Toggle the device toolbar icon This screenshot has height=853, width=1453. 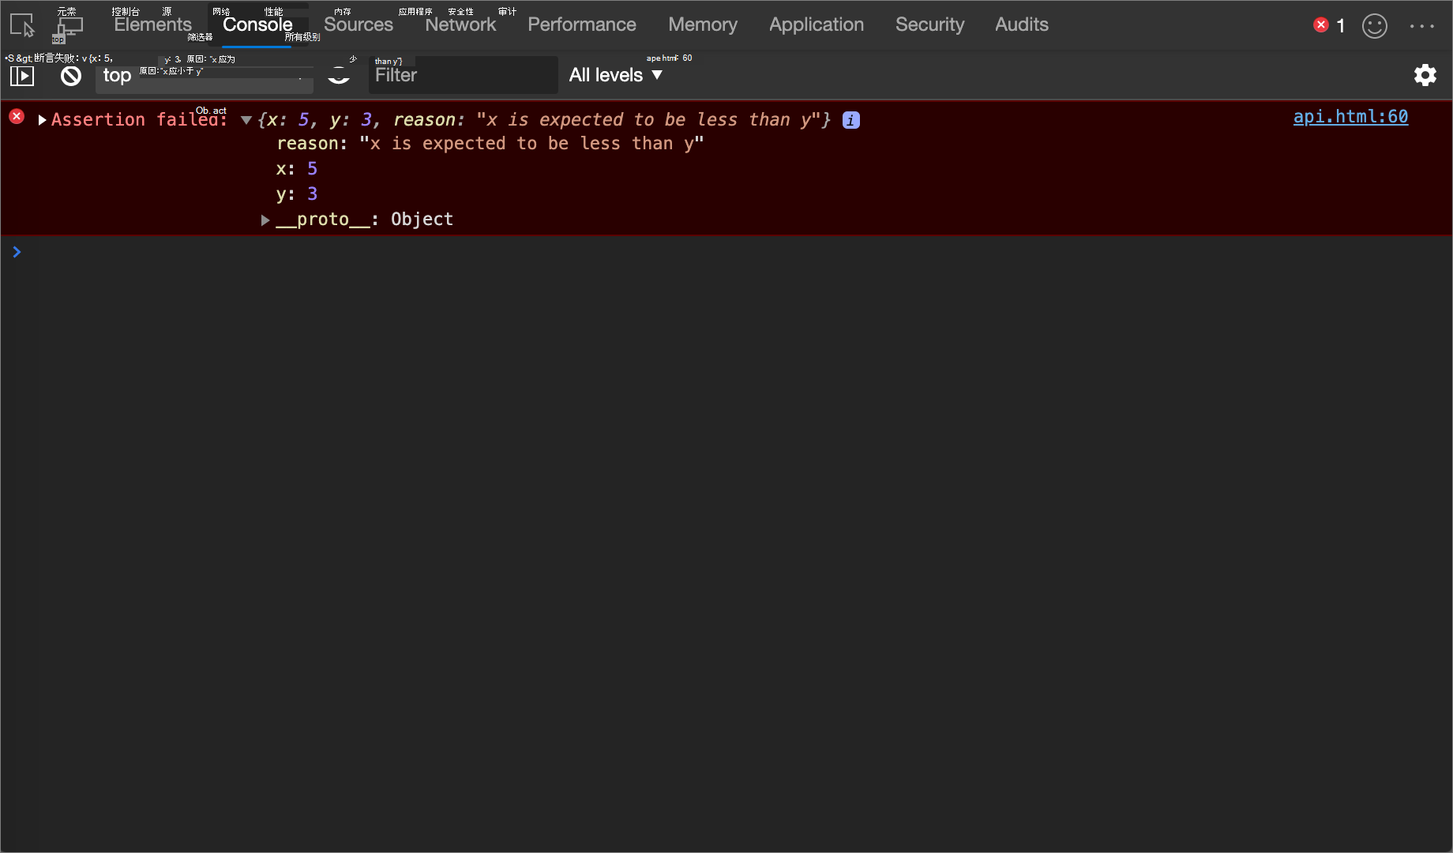point(66,24)
